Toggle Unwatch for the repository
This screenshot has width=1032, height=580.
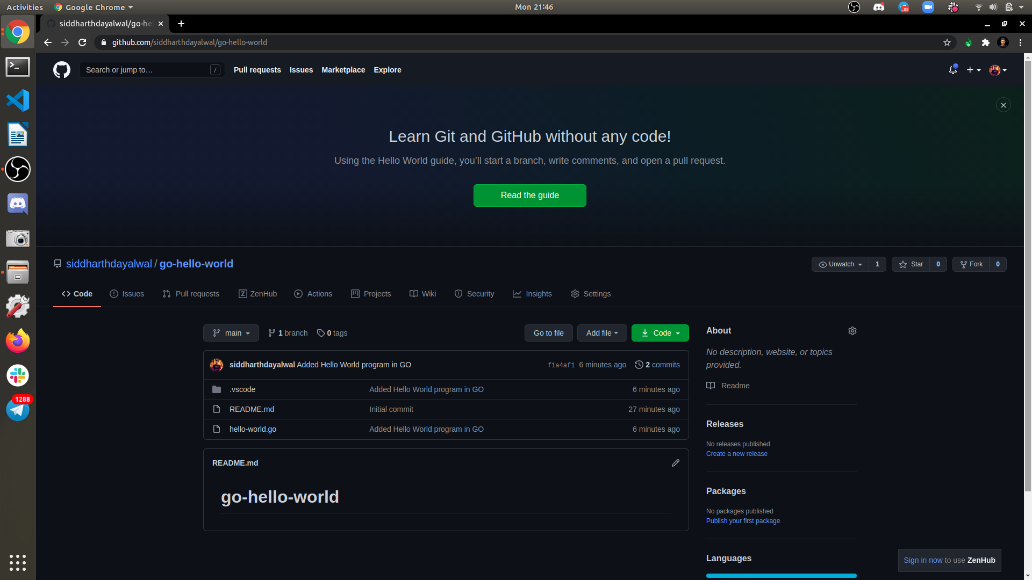(840, 264)
